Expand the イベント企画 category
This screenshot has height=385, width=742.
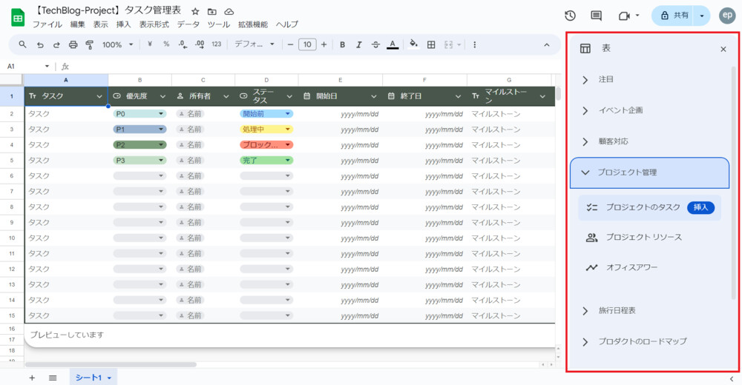pyautogui.click(x=620, y=110)
